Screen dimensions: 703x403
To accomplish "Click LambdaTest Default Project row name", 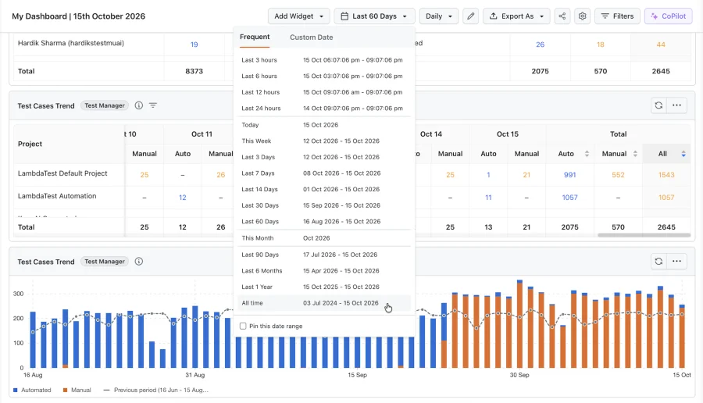I will pyautogui.click(x=62, y=173).
